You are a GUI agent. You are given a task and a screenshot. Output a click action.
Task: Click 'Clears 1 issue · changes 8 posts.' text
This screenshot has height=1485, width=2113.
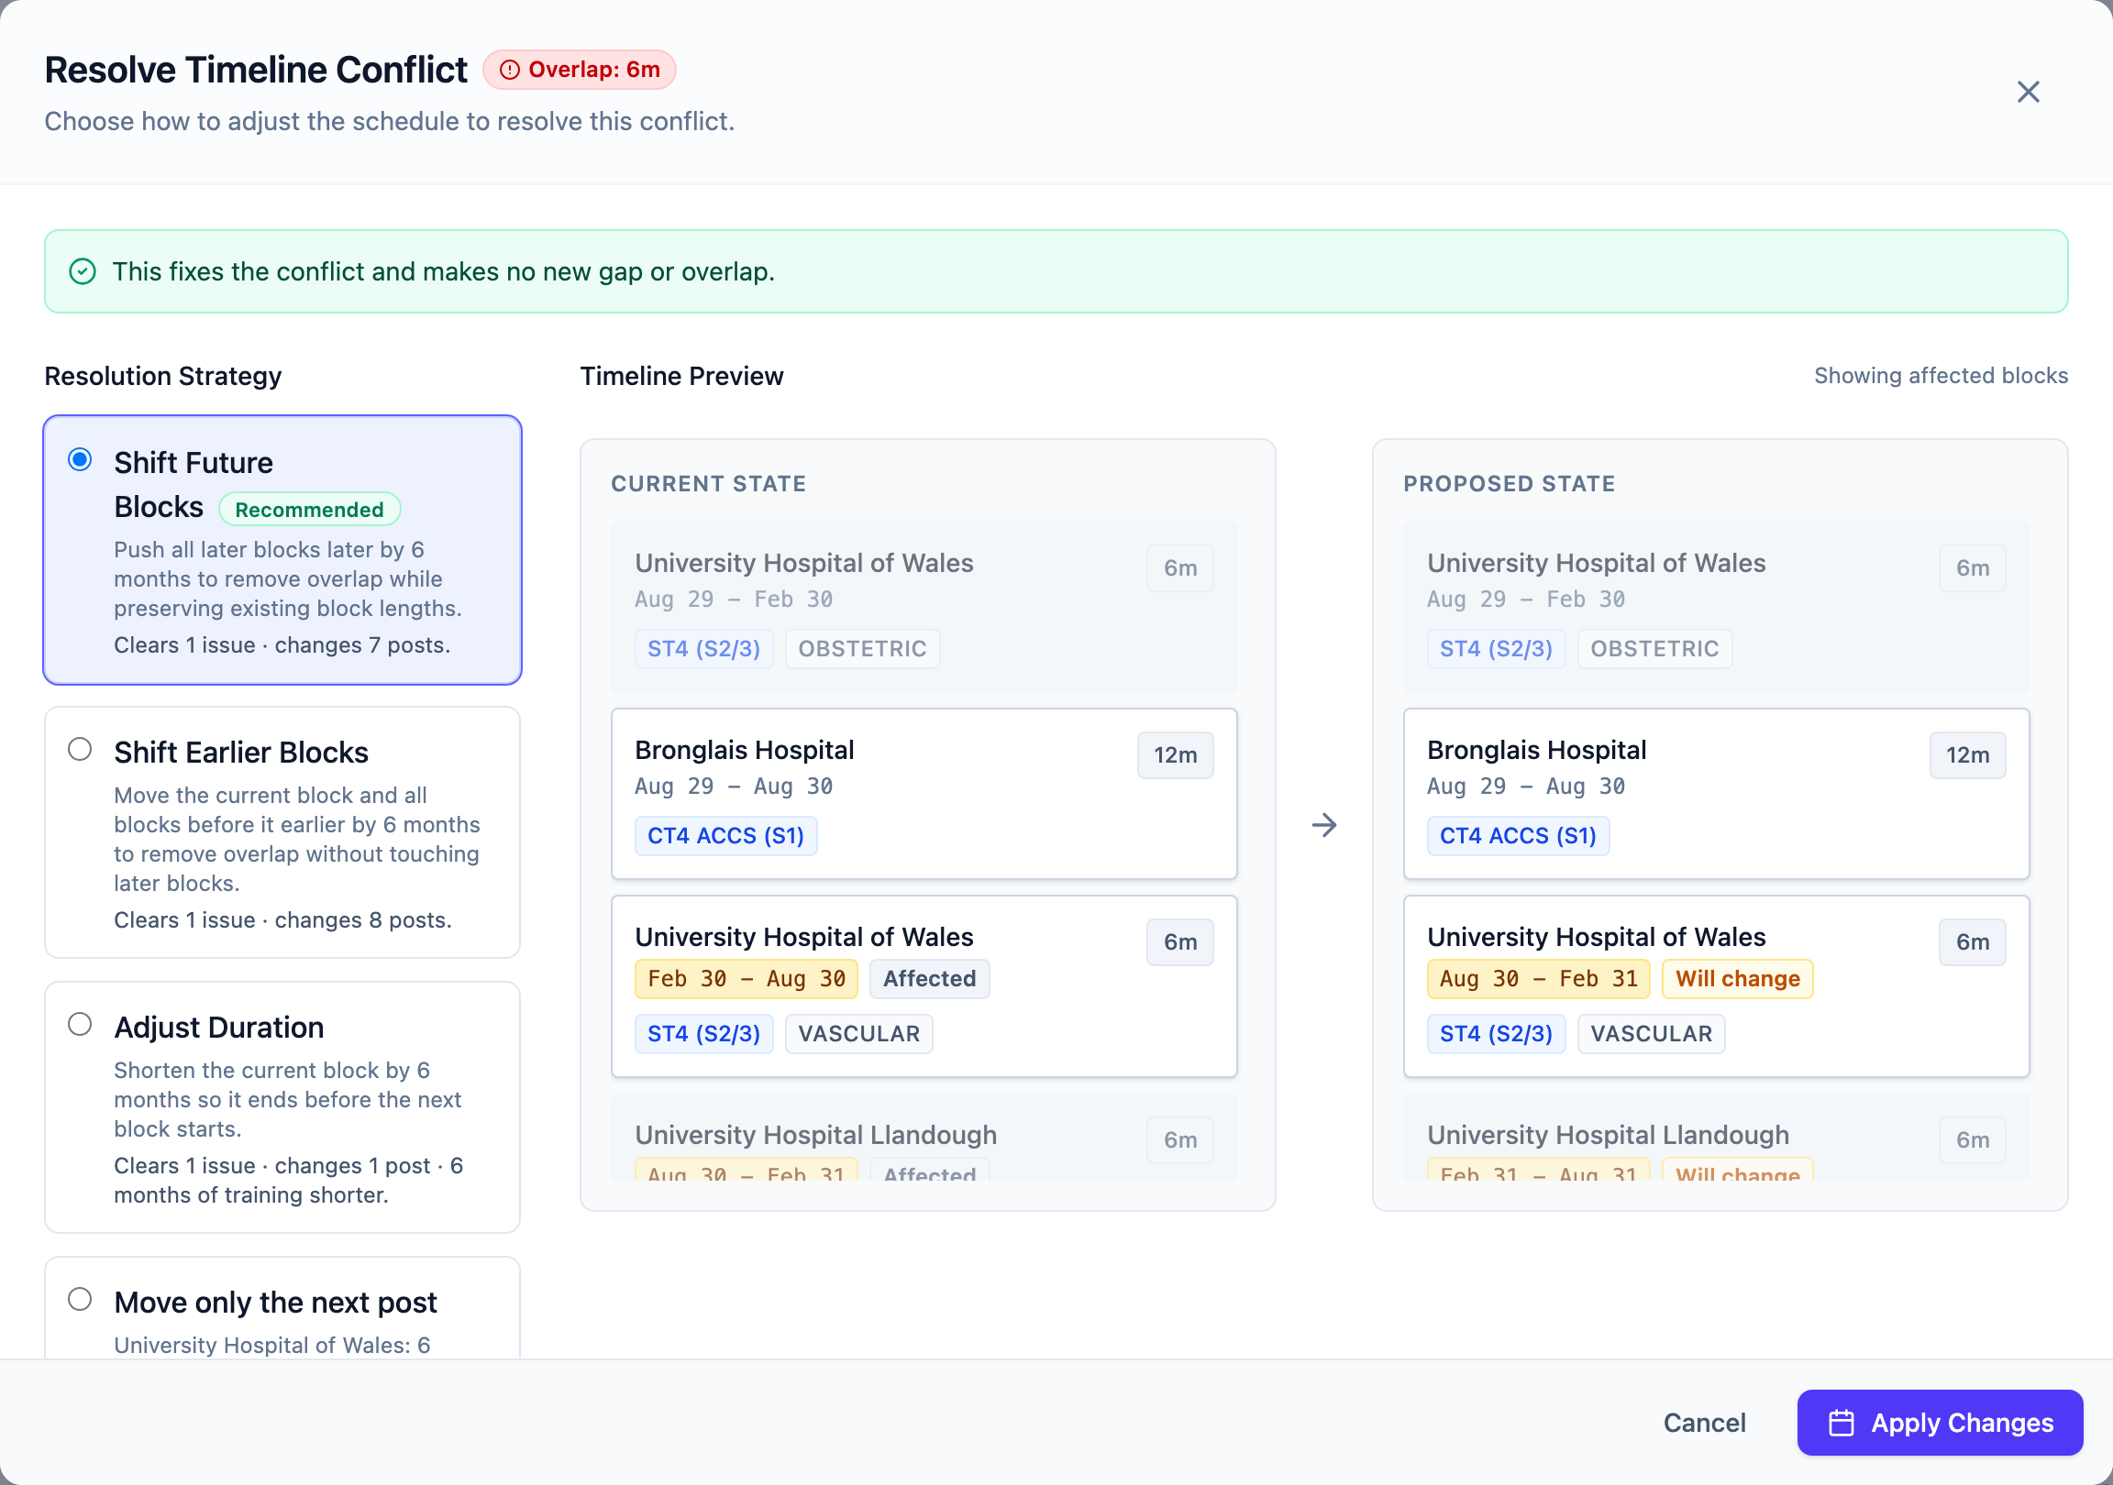[282, 920]
